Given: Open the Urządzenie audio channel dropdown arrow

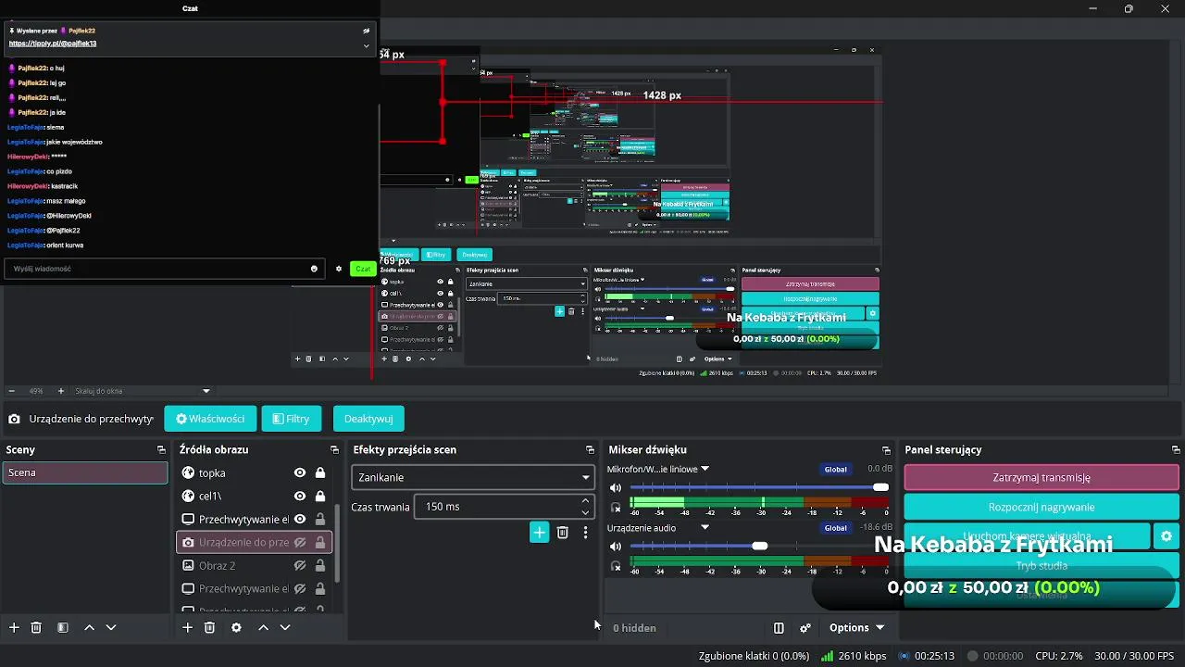Looking at the screenshot, I should [705, 527].
